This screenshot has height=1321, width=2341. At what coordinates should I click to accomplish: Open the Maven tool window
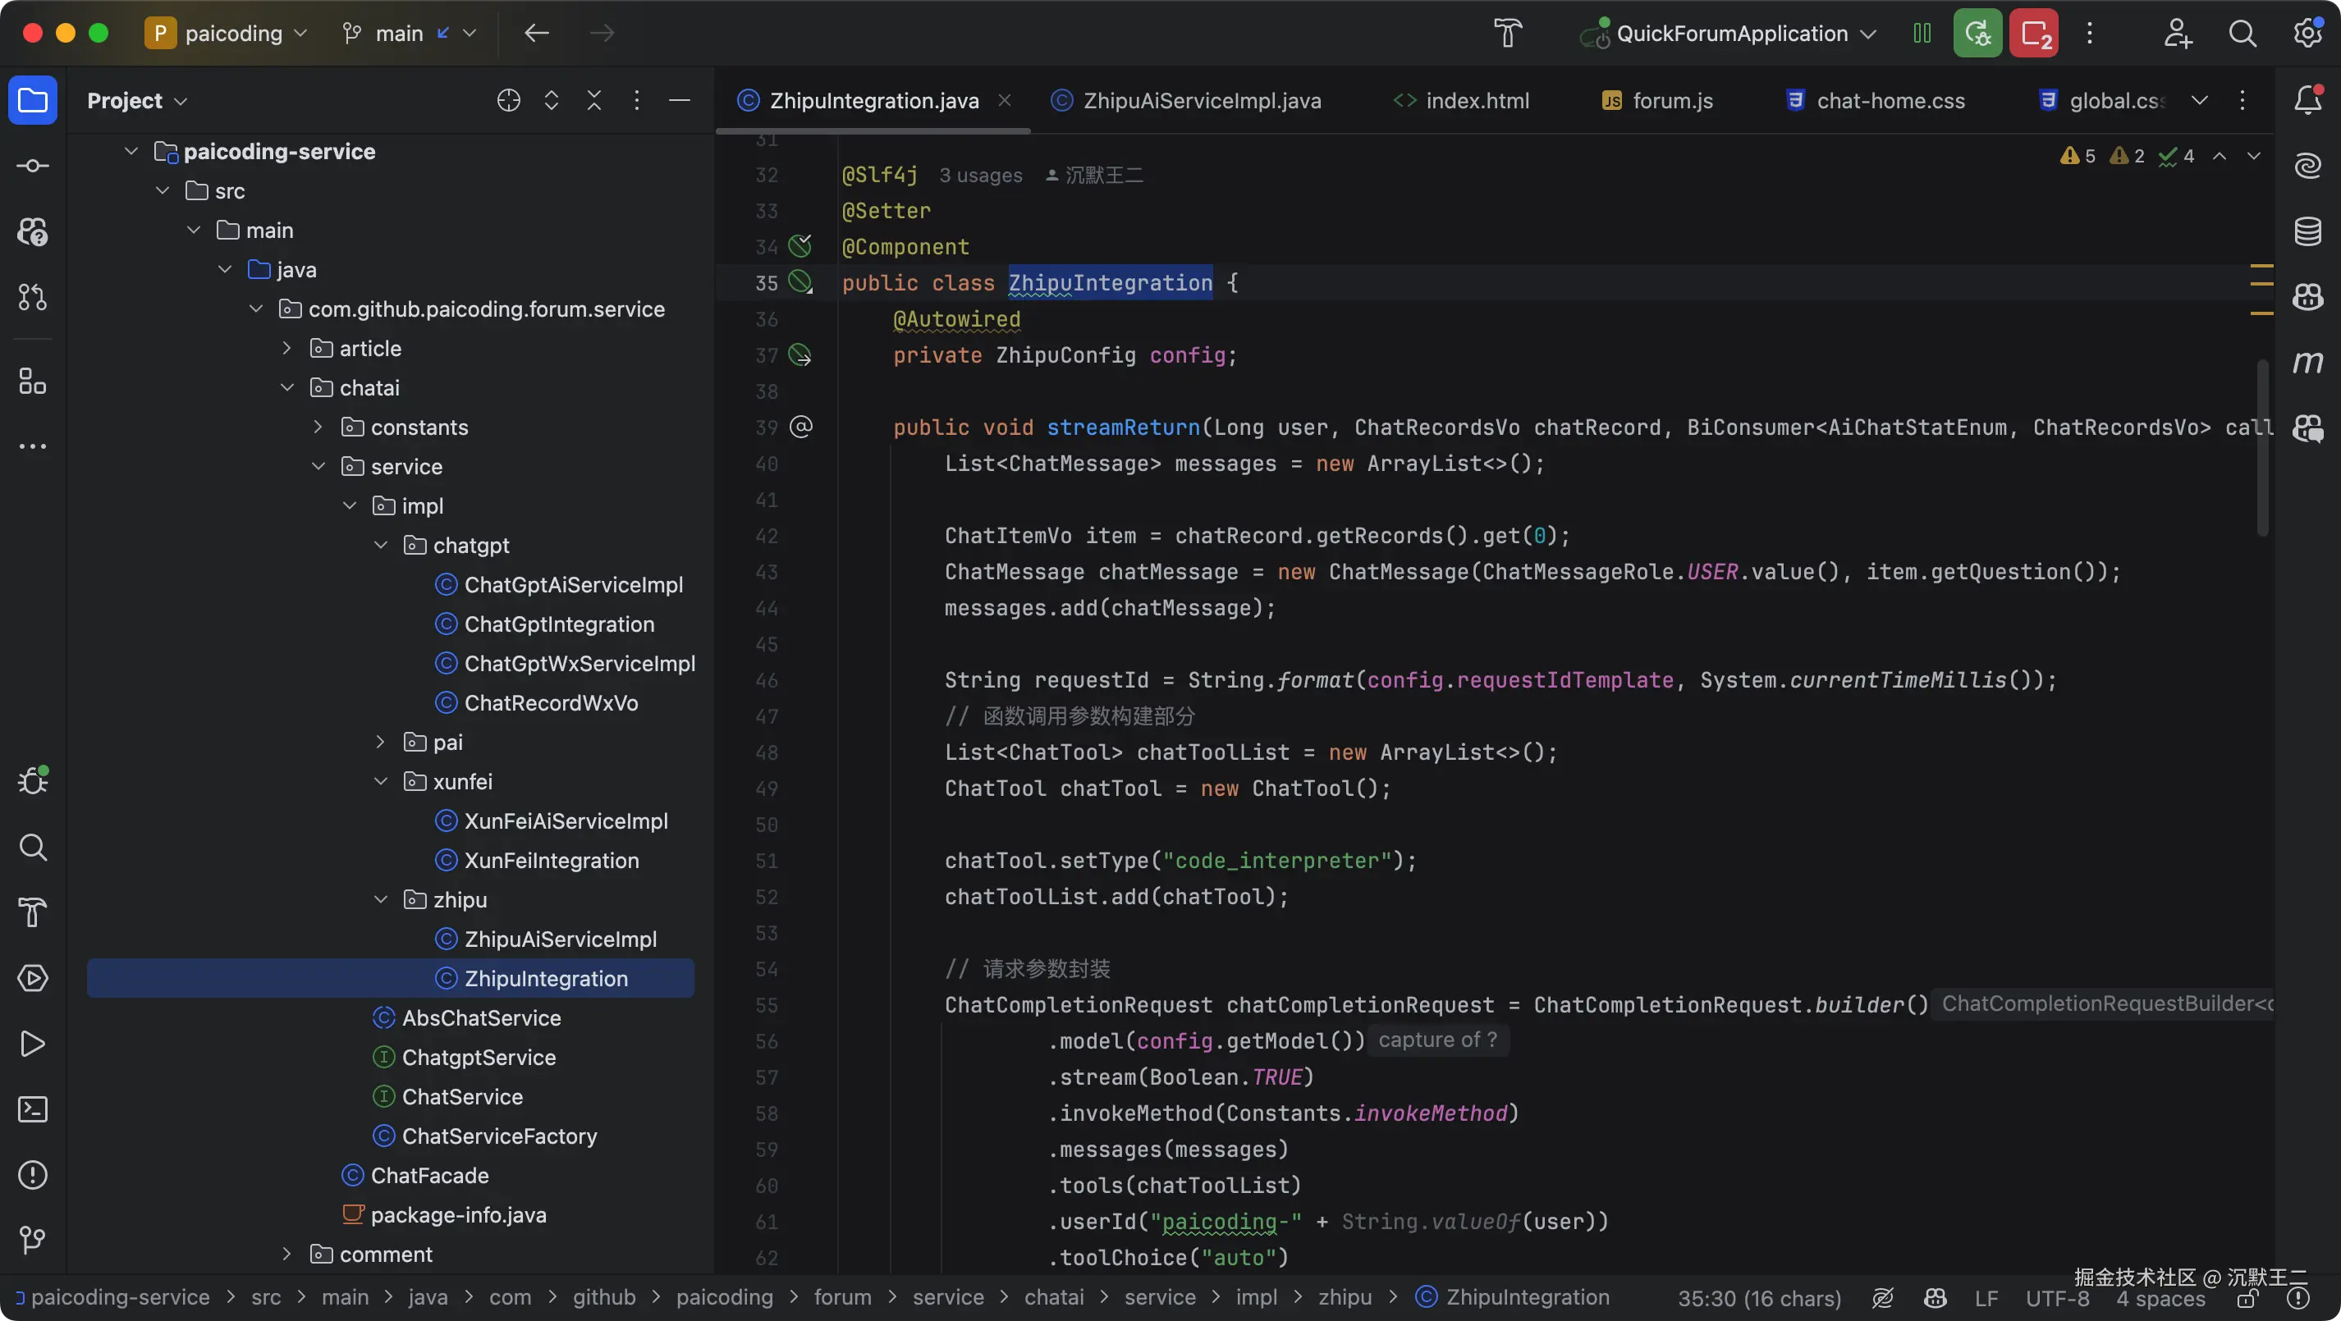(x=2307, y=363)
